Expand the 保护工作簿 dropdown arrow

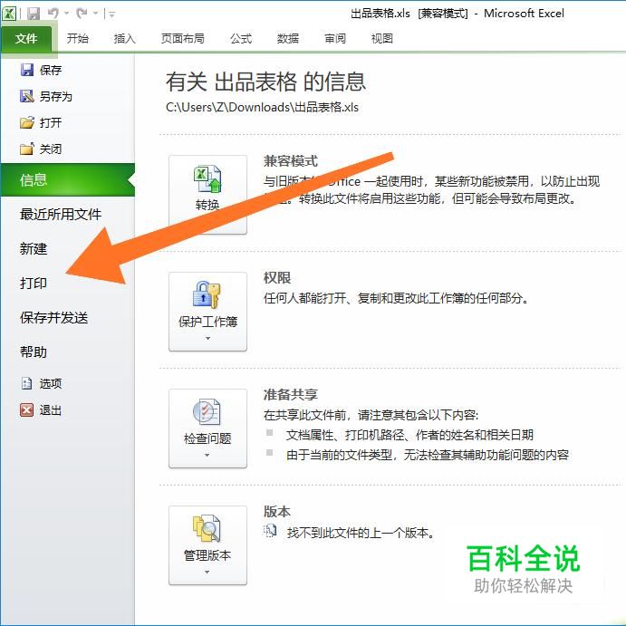coord(207,339)
